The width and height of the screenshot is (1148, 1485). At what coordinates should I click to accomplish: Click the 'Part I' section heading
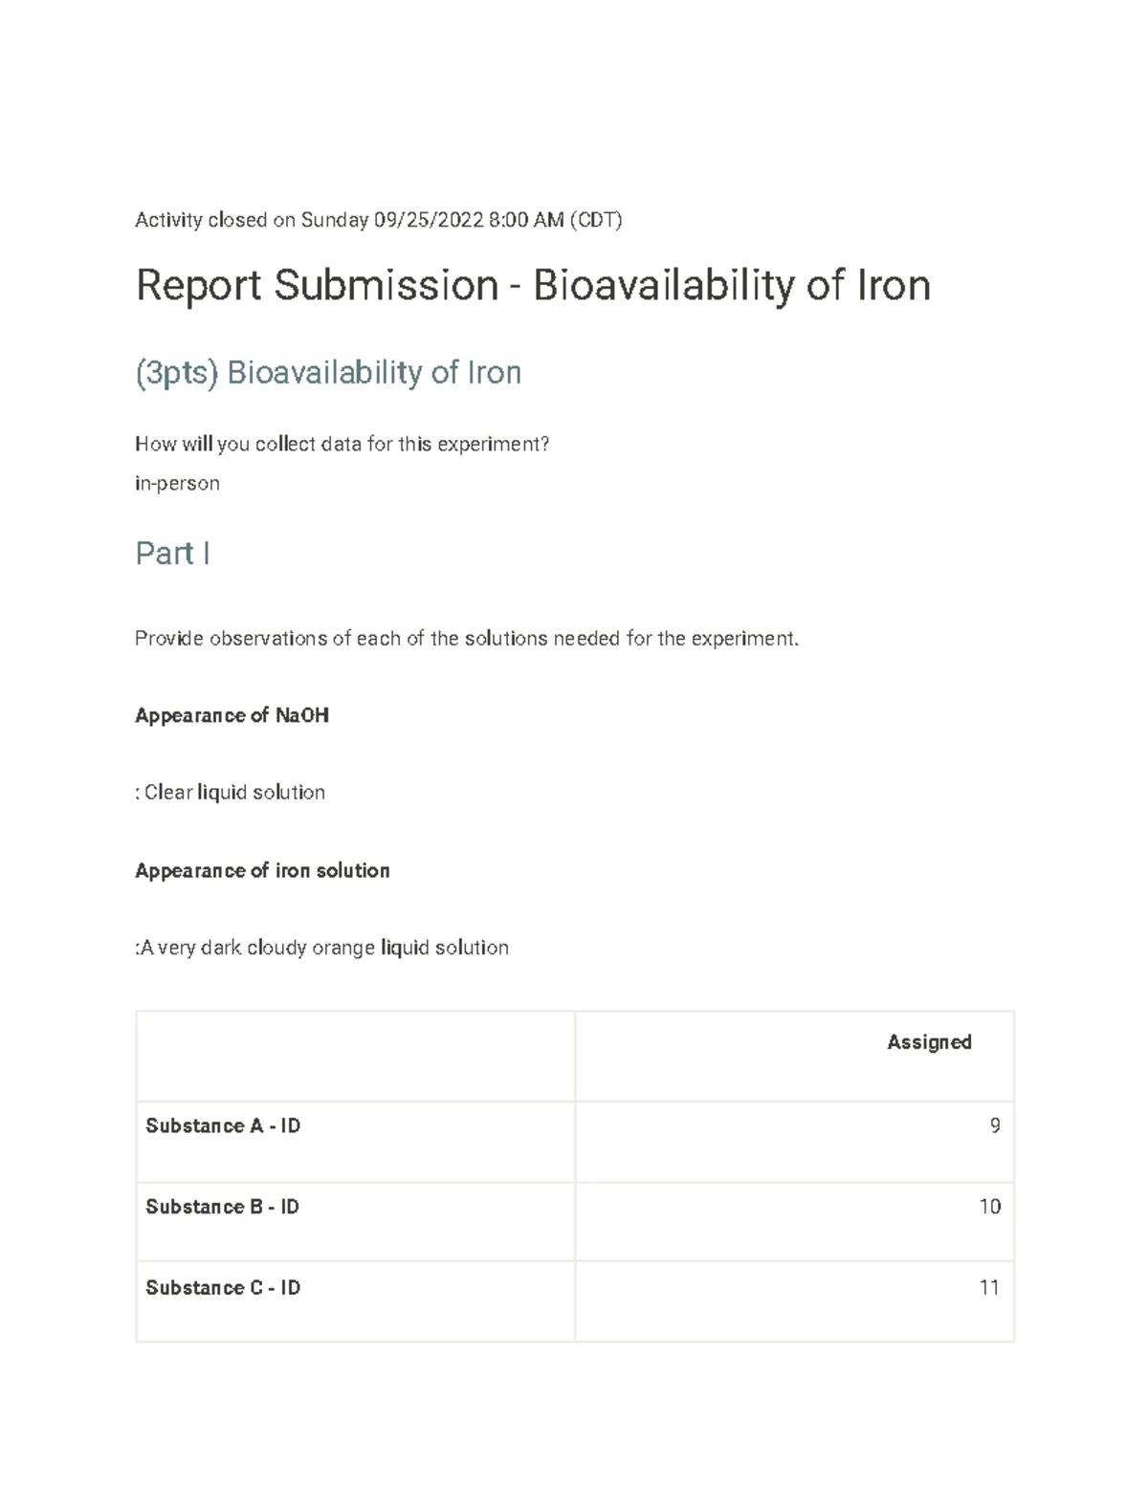pos(172,554)
